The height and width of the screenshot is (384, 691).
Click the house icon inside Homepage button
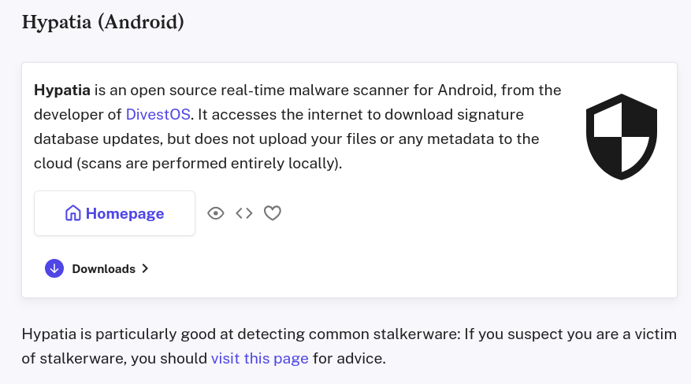(x=73, y=213)
